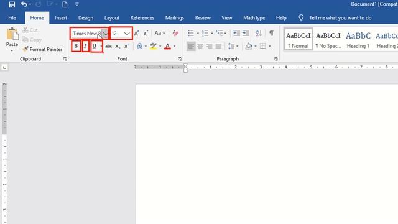Switch to the Design tab
The image size is (398, 224).
86,18
